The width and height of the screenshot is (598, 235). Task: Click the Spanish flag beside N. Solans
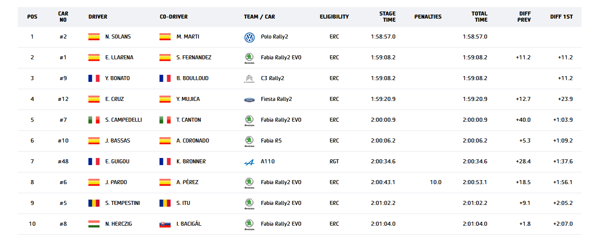click(94, 37)
